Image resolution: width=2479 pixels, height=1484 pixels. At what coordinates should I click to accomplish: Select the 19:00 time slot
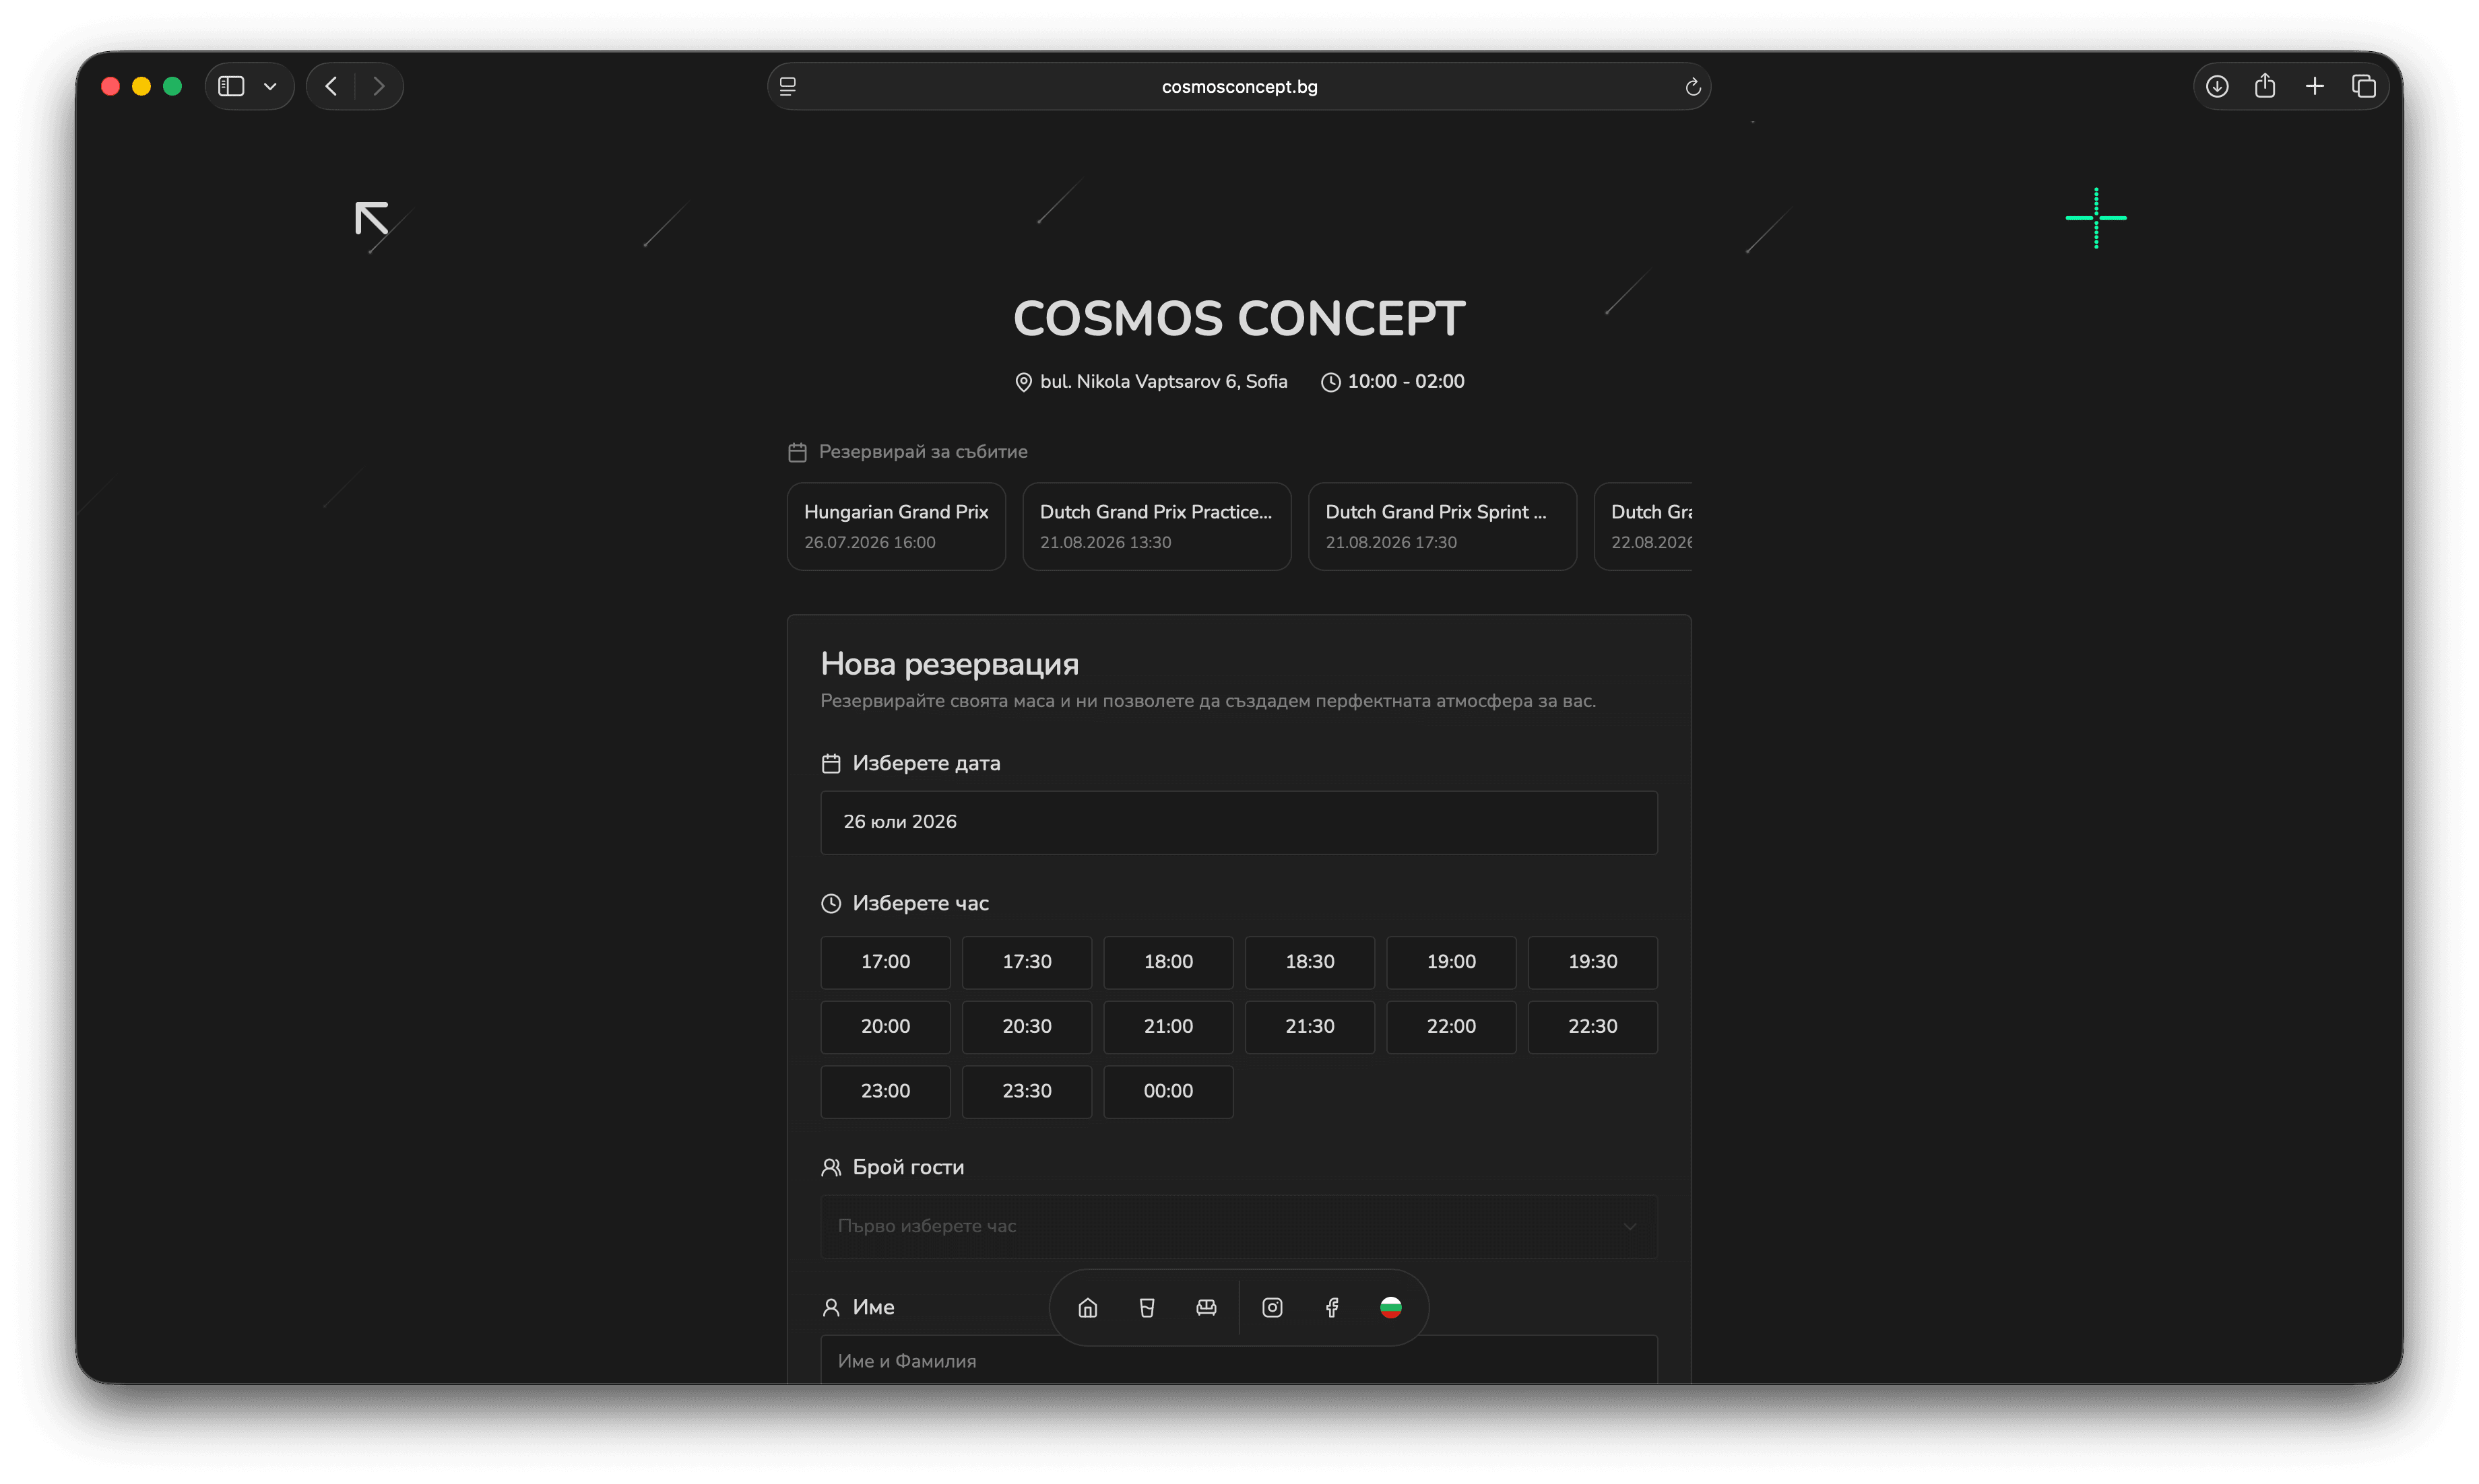click(x=1452, y=962)
